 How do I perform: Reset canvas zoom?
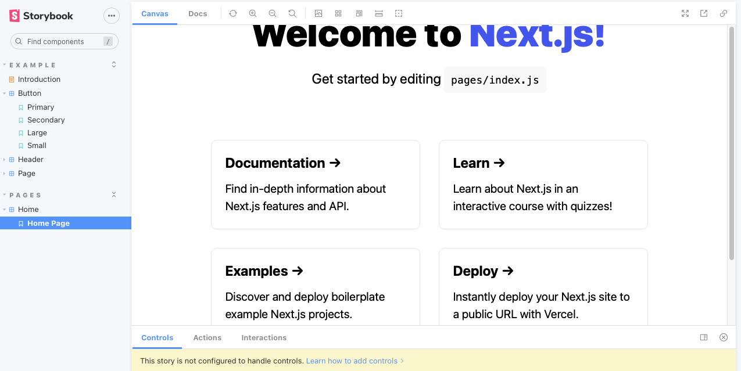coord(292,13)
